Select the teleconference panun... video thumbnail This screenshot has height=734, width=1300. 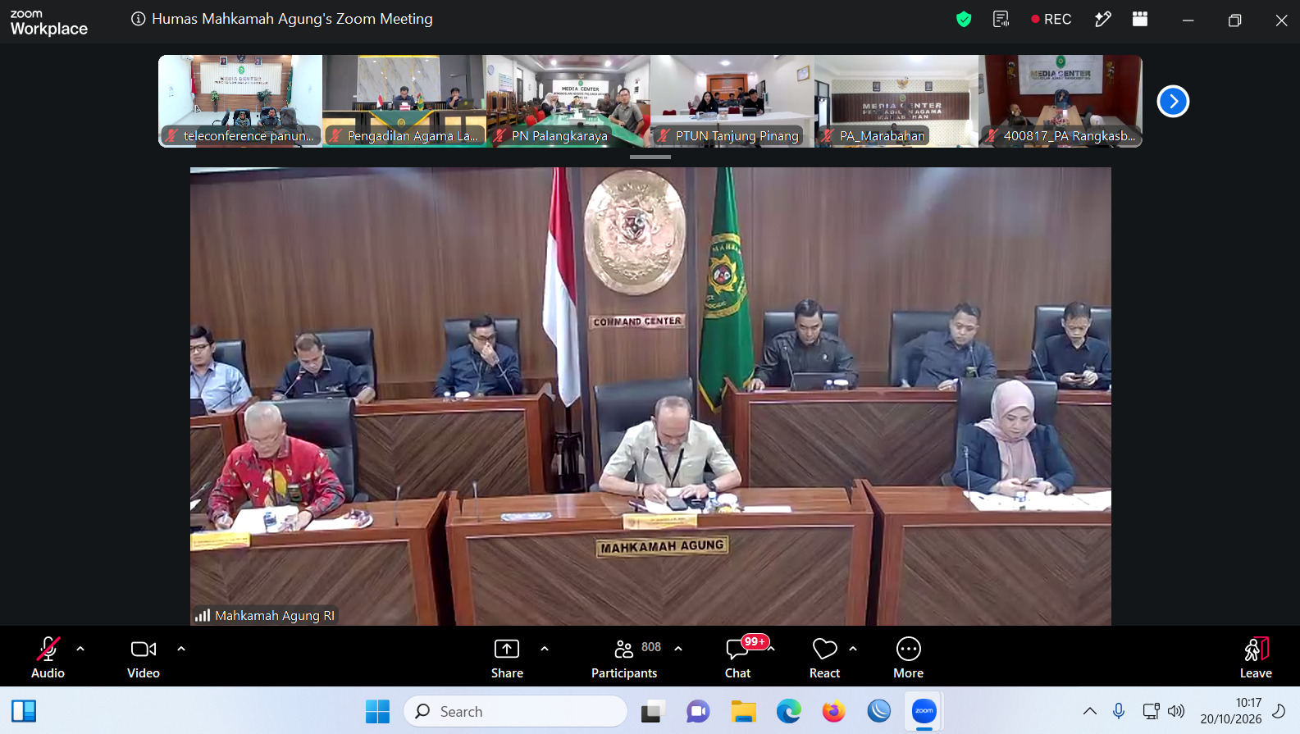point(240,101)
